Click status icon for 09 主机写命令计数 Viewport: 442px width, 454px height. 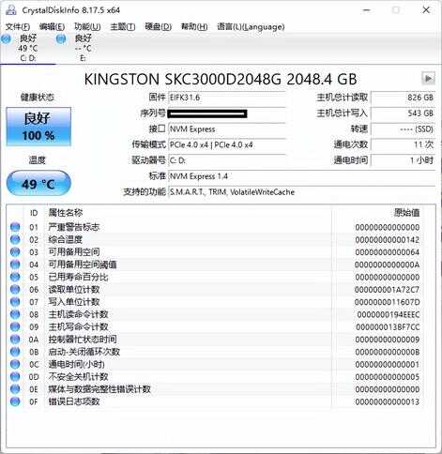pyautogui.click(x=15, y=326)
